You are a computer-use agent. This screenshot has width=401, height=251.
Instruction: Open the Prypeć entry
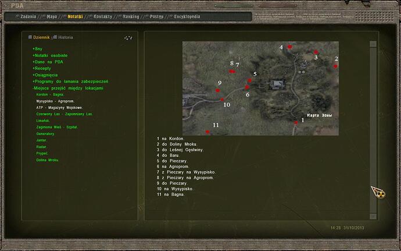point(42,153)
